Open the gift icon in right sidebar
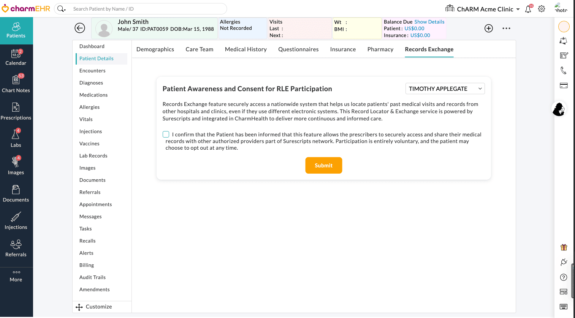 coord(564,247)
